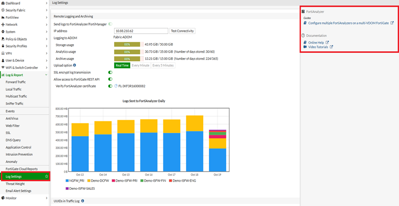Click external link icon after multi-VDOM FortiGate

[x=392, y=23]
